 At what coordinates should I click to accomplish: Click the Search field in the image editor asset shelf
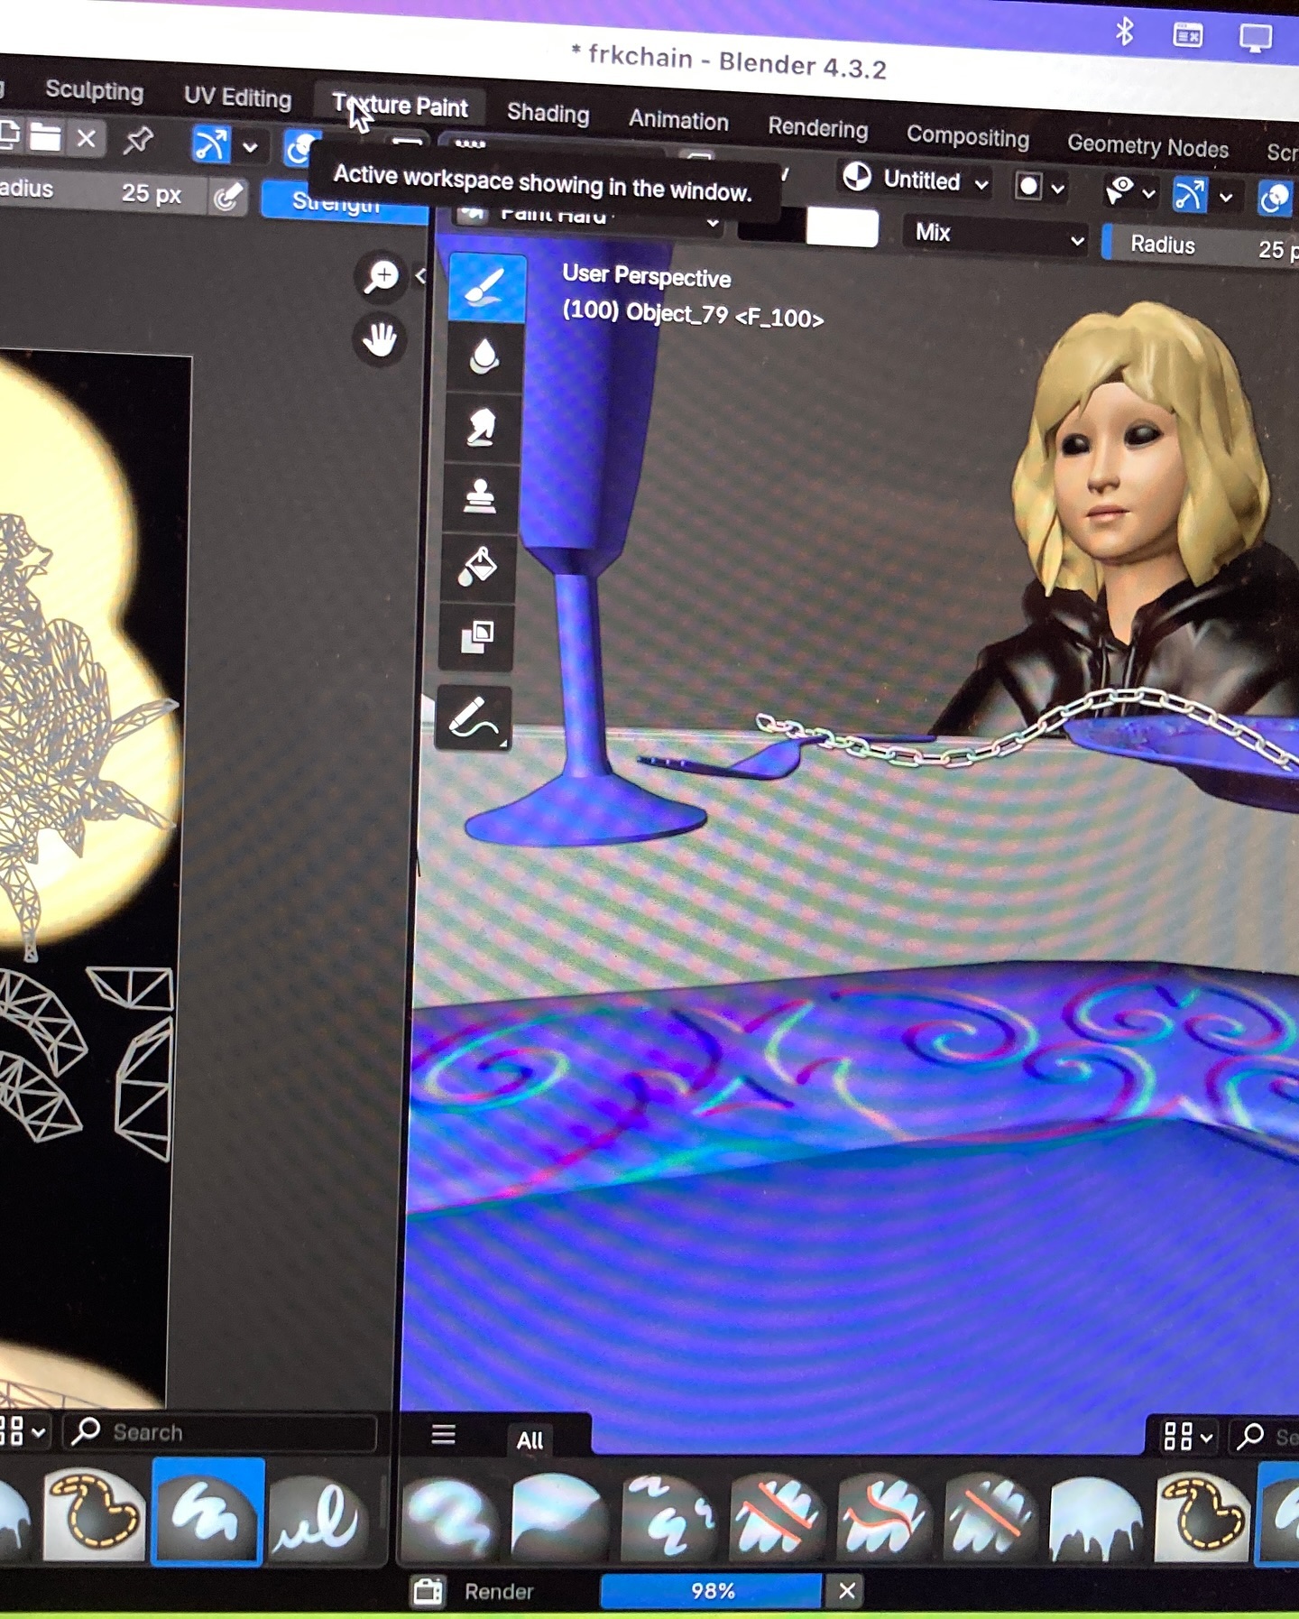click(219, 1433)
